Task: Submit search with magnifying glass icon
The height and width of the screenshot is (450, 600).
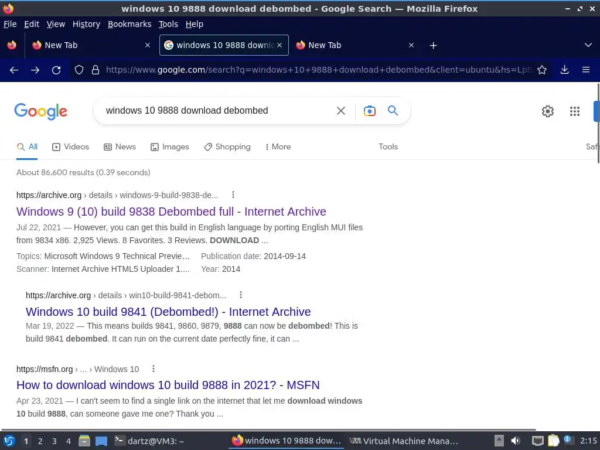Action: pyautogui.click(x=393, y=111)
